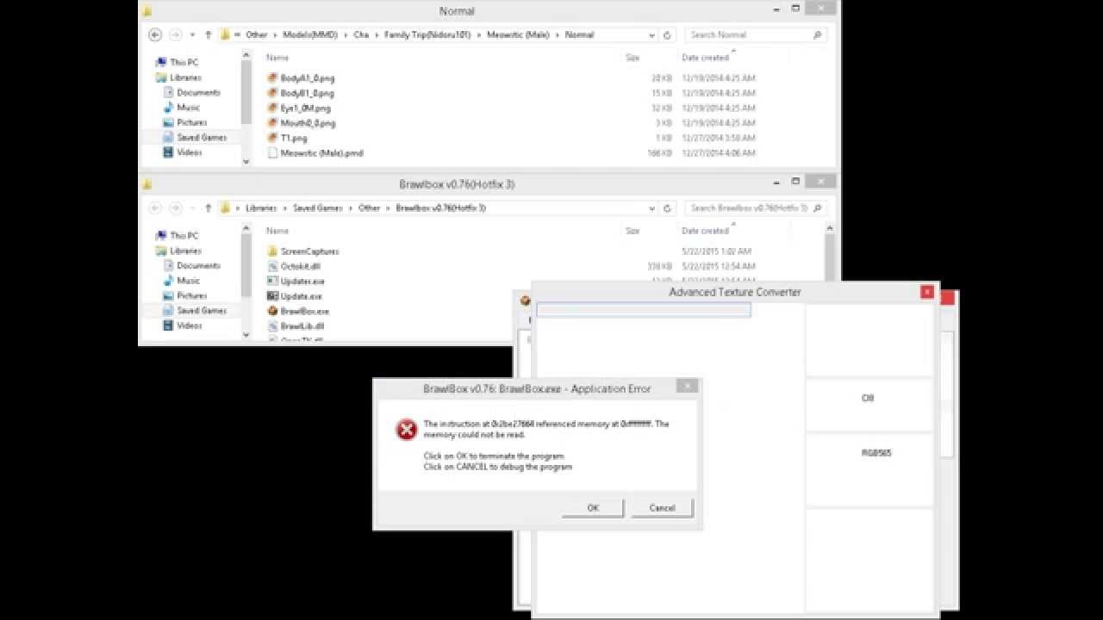This screenshot has width=1103, height=620.
Task: Click the text field in Advanced Texture Converter
Action: tap(644, 310)
